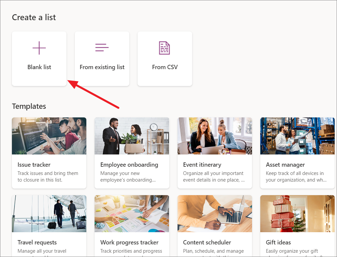Click the Work progress tracker title
337x257 pixels.
(x=129, y=242)
